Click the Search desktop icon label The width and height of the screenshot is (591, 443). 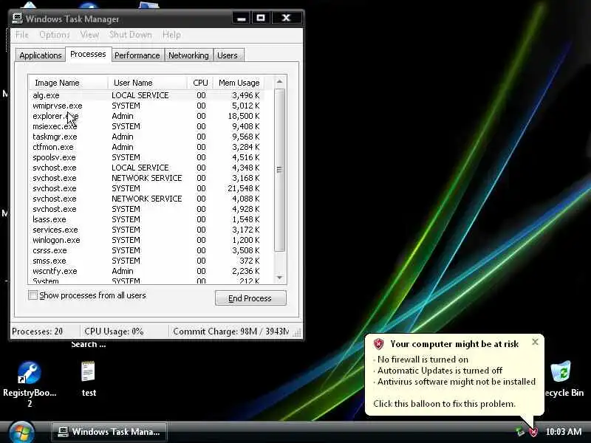[89, 344]
